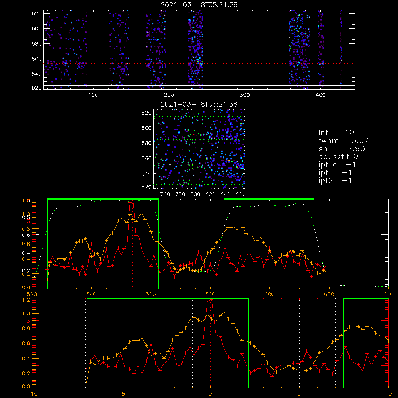The height and width of the screenshot is (398, 398).
Task: Click the 300 tick label of the wide image plot
Action: click(245, 95)
